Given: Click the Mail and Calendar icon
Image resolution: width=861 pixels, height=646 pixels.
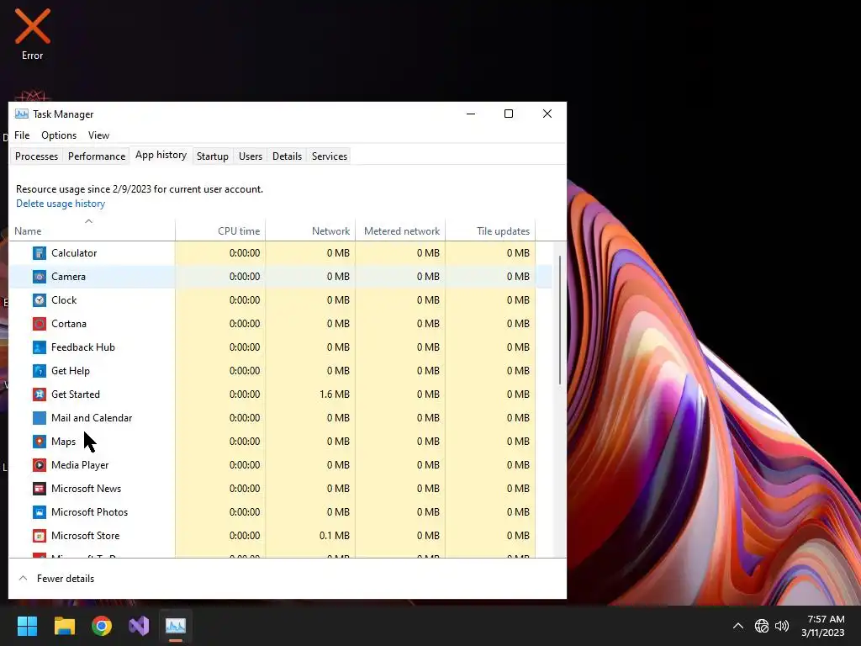Looking at the screenshot, I should click(x=39, y=418).
